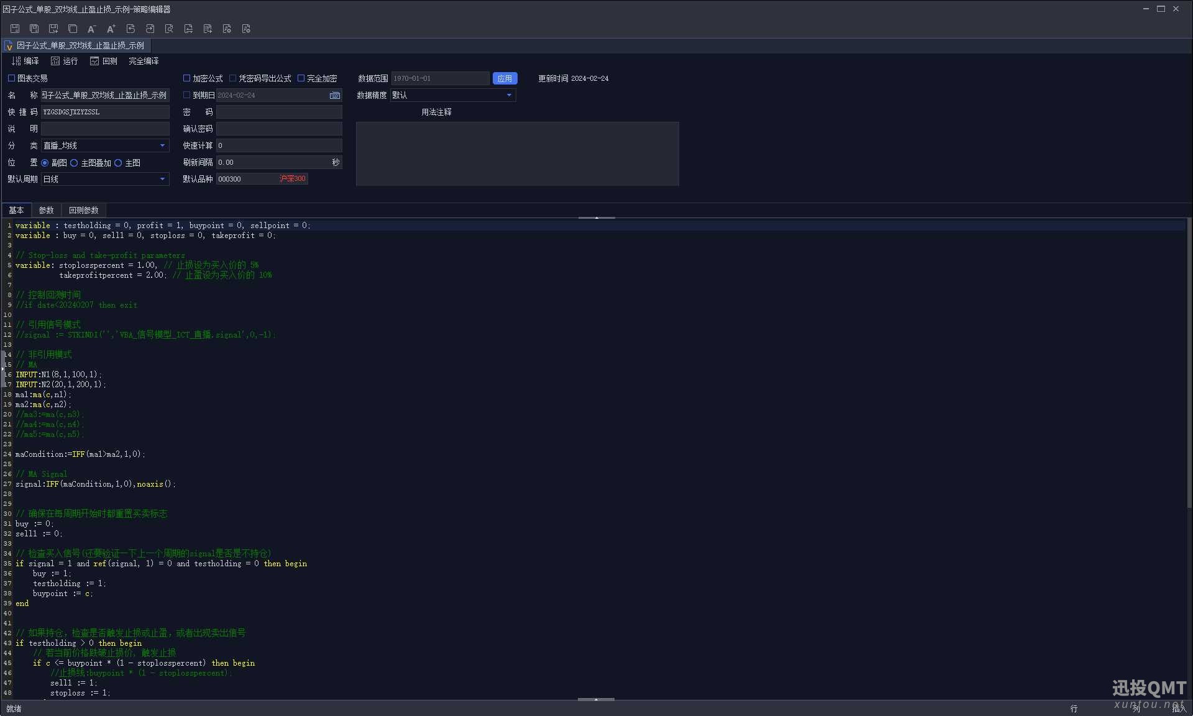Click the bottom splitter handle above status bar
1193x716 pixels.
(x=596, y=699)
